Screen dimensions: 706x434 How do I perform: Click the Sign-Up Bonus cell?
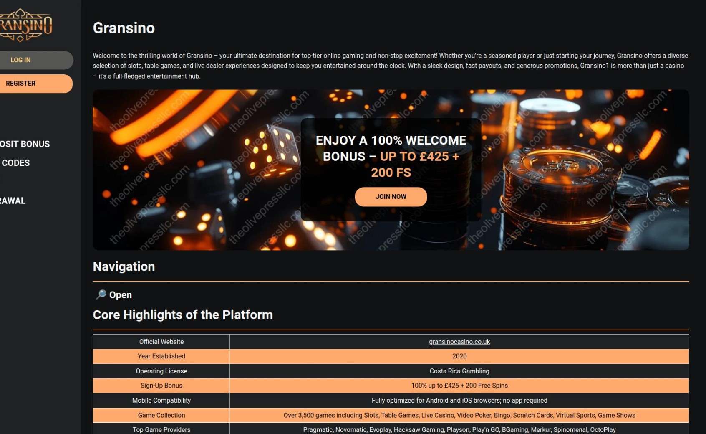pyautogui.click(x=161, y=386)
